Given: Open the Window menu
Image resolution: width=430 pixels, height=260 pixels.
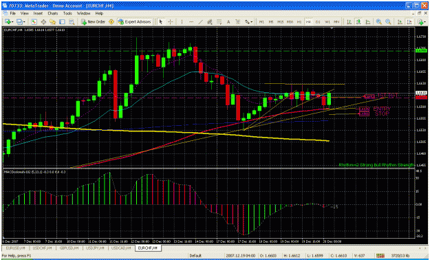Looking at the screenshot, I should [83, 13].
